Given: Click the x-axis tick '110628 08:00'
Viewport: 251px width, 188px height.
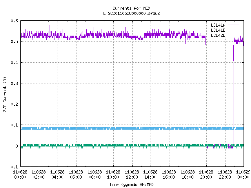Looking at the screenshot, I should 95,174.
